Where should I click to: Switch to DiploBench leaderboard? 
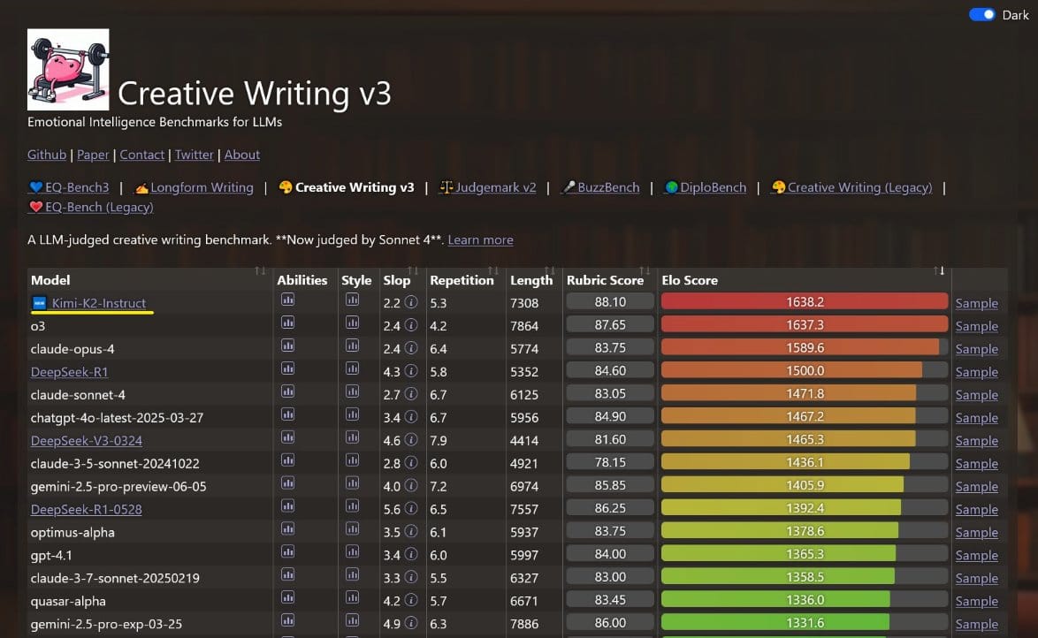[705, 187]
